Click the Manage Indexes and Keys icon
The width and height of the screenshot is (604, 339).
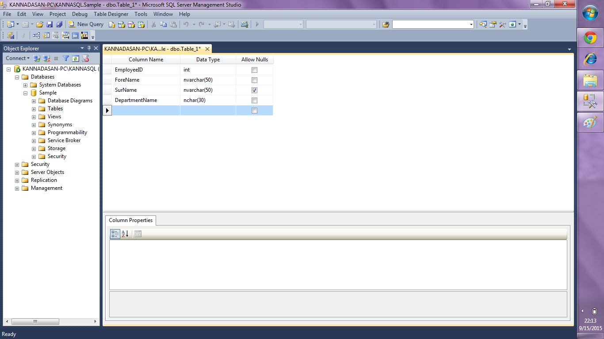pos(46,35)
